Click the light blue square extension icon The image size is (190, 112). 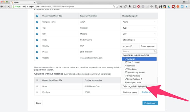point(182,7)
